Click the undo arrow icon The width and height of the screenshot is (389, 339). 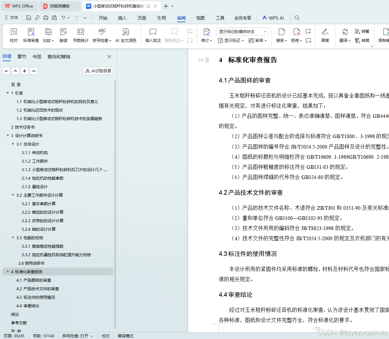[63, 18]
